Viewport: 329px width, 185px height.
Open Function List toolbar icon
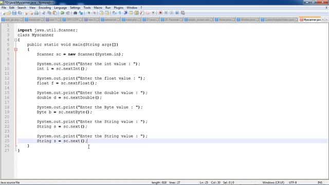(x=142, y=13)
